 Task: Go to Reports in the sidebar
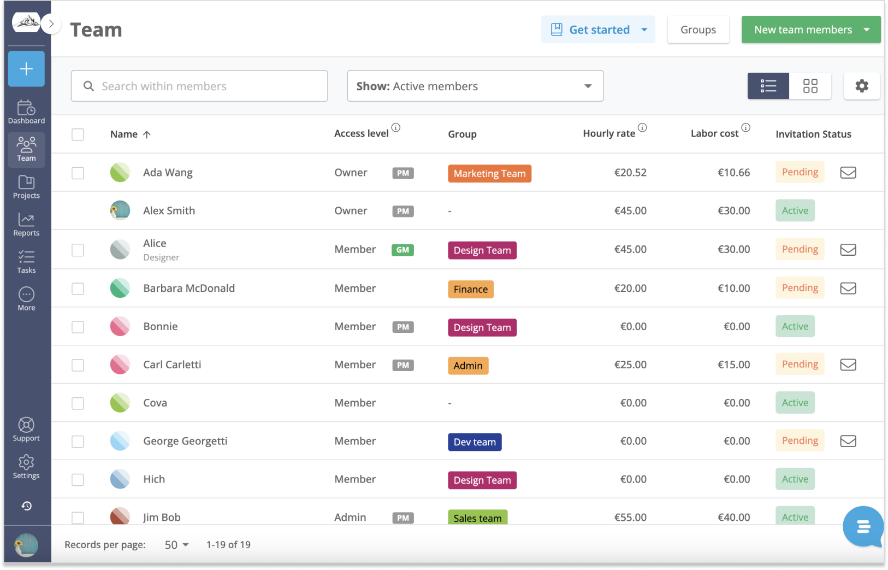click(x=26, y=224)
